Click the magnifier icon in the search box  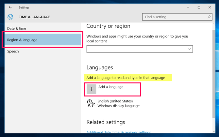coord(209,17)
